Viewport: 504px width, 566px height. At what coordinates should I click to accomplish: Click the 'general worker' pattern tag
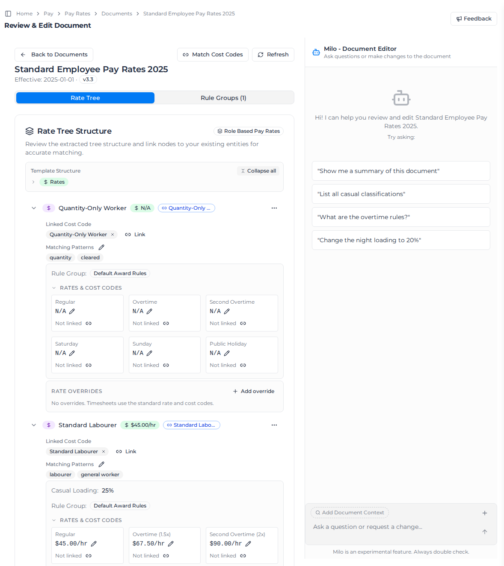tap(100, 475)
